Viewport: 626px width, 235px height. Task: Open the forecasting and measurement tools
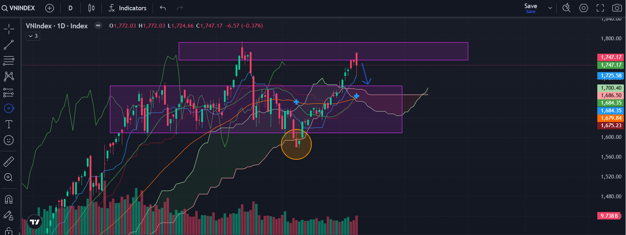pos(9,93)
